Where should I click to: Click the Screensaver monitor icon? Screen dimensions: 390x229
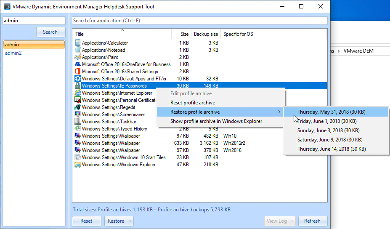77,114
